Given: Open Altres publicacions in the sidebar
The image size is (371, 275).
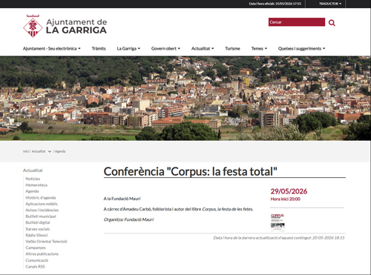Looking at the screenshot, I should point(42,254).
